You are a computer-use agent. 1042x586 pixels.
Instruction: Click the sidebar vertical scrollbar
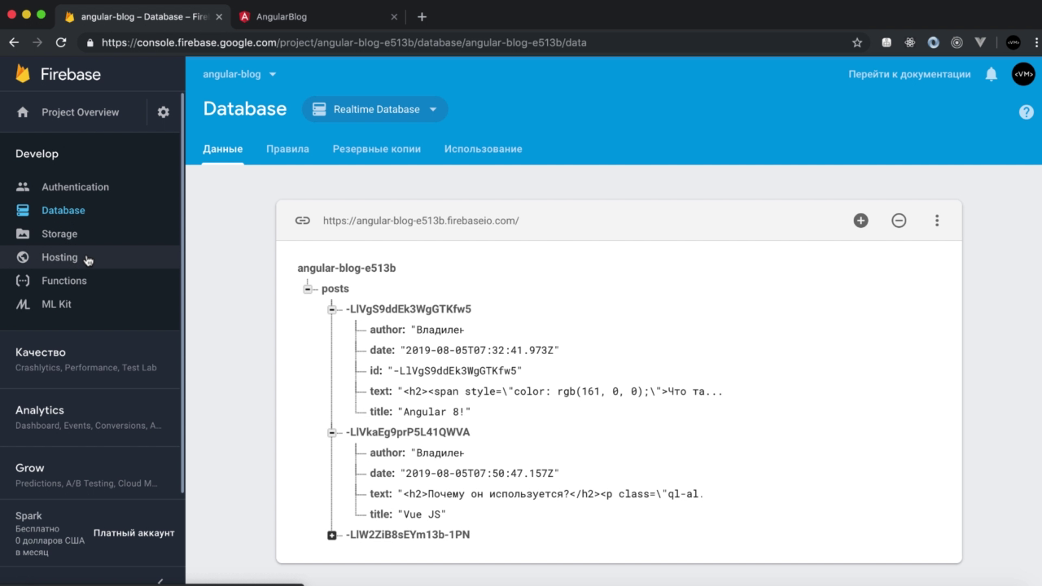[x=182, y=293]
